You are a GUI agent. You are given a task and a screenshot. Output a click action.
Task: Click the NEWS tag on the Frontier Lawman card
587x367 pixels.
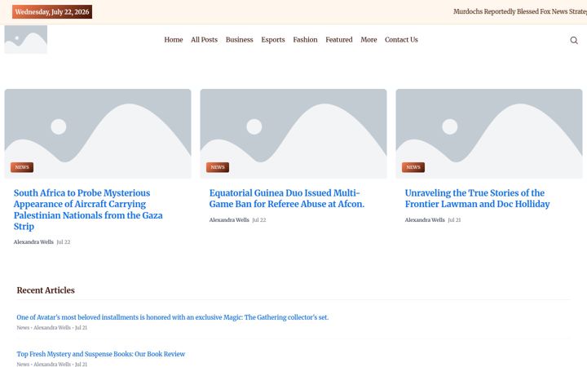413,167
